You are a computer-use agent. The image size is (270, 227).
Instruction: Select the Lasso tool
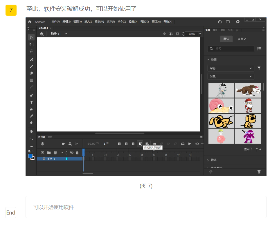point(31,51)
